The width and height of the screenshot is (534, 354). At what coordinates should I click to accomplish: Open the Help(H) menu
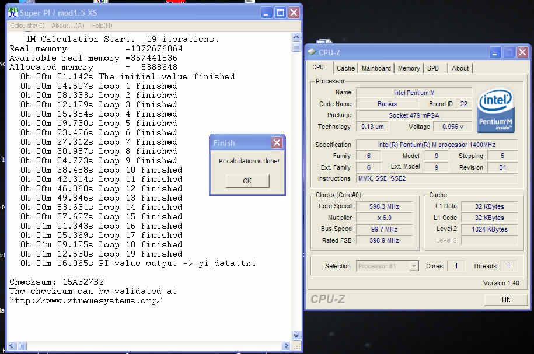point(102,26)
